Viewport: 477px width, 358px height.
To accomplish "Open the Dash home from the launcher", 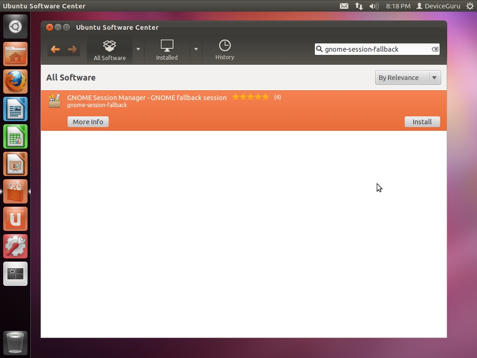I will point(15,27).
